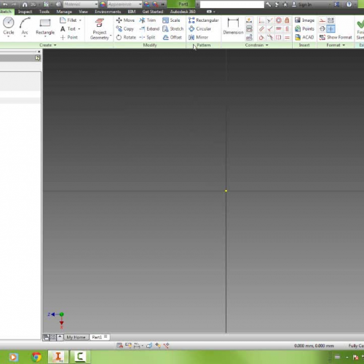This screenshot has width=364, height=364.
Task: Toggle Driven Dimension format
Action: click(x=331, y=20)
